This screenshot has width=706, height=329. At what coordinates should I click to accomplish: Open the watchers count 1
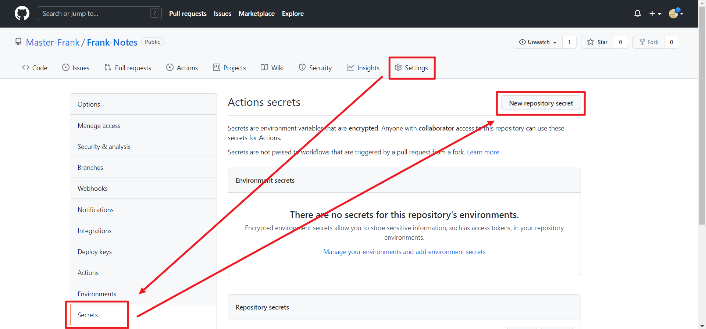pyautogui.click(x=569, y=42)
